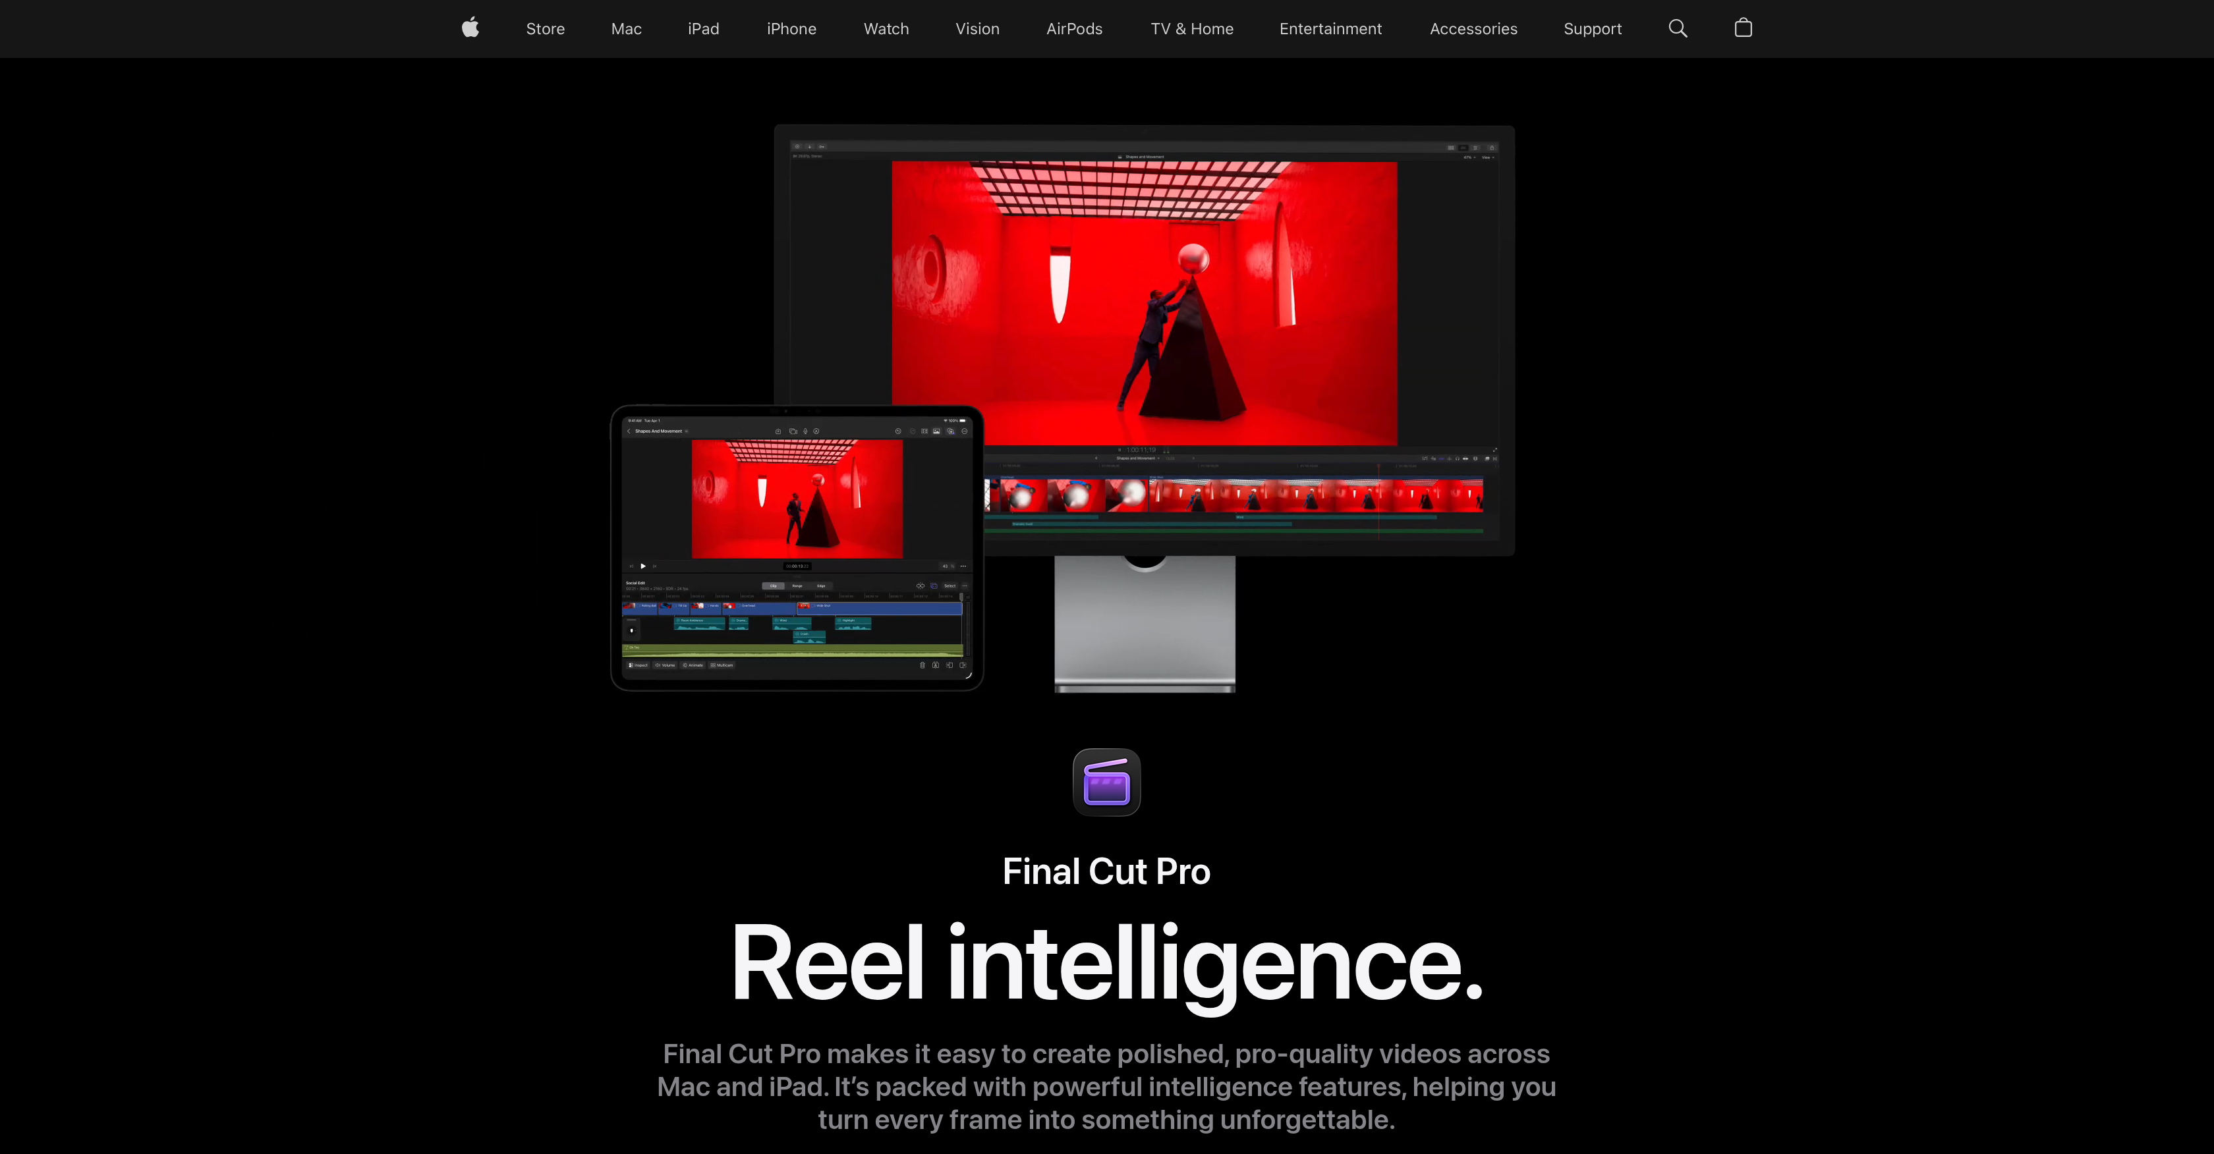Click the Animate button on the iPad

tap(693, 665)
